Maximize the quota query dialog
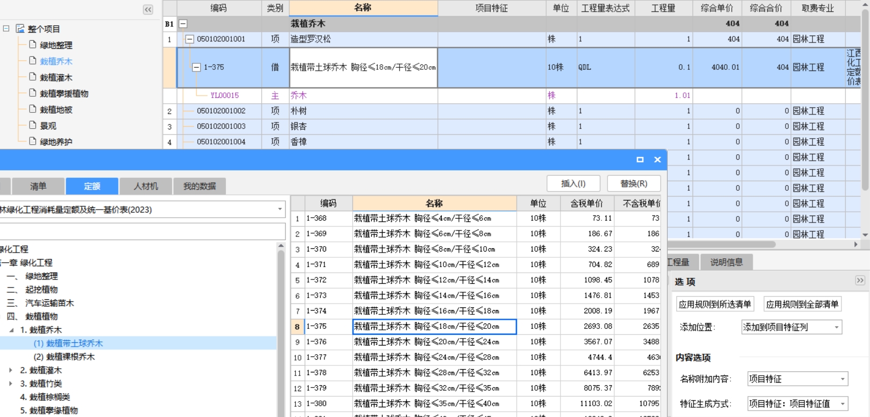 pyautogui.click(x=640, y=160)
